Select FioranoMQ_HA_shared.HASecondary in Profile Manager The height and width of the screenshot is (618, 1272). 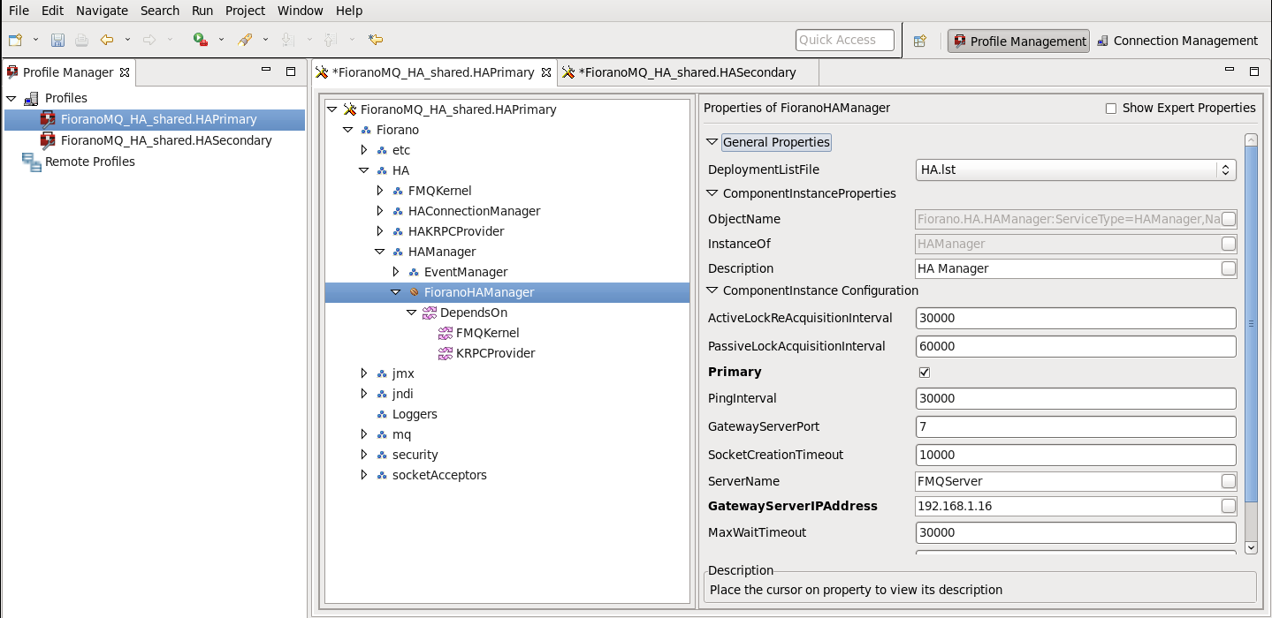coord(166,140)
